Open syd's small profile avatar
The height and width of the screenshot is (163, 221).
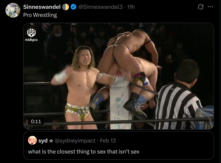[32, 140]
